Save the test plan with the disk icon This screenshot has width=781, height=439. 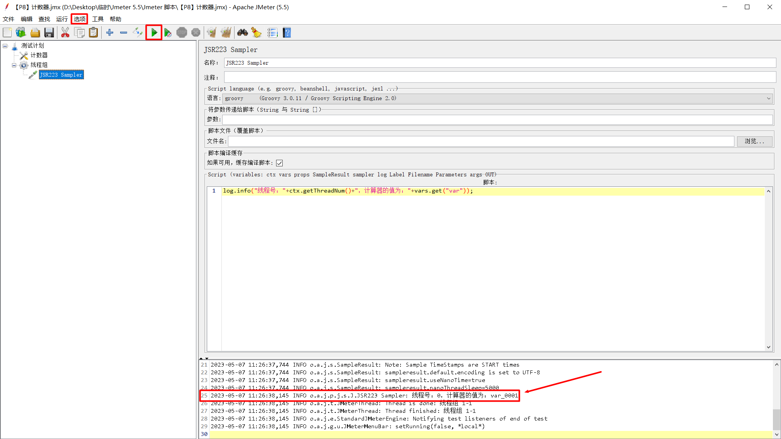point(49,33)
